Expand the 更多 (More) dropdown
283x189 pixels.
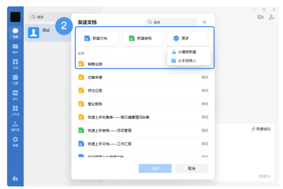[x=187, y=38]
